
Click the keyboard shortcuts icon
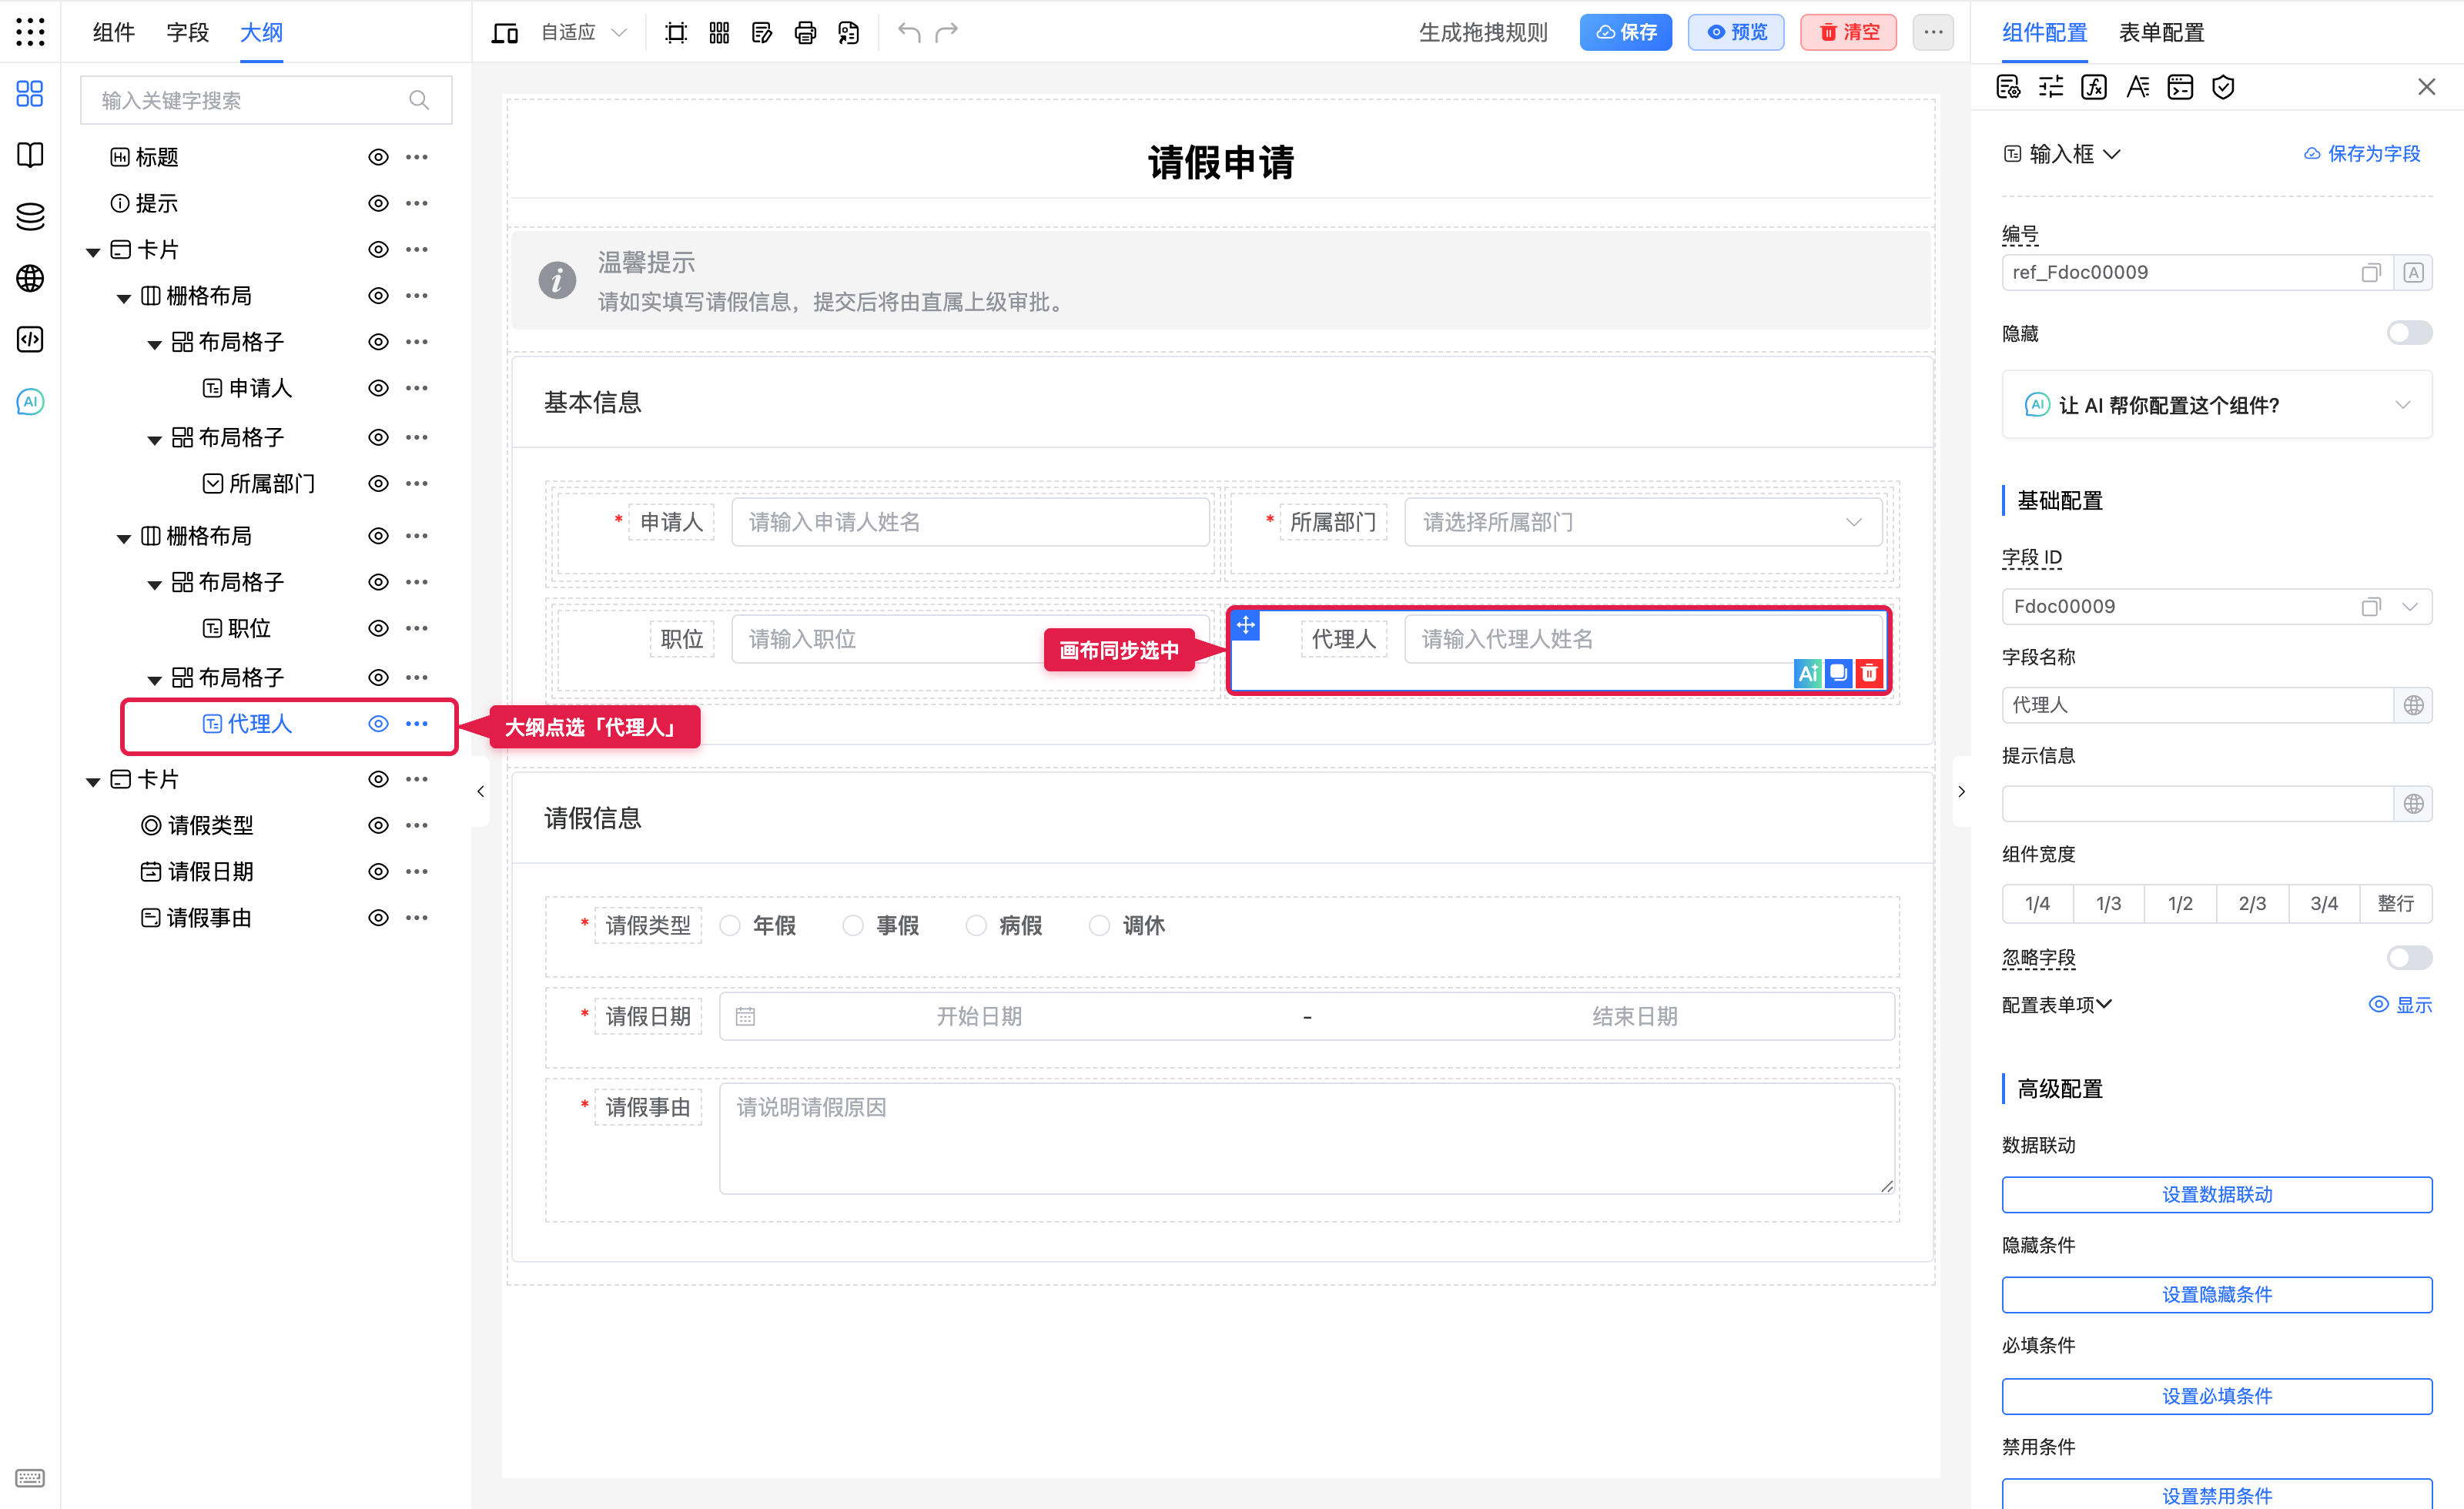(x=30, y=1478)
